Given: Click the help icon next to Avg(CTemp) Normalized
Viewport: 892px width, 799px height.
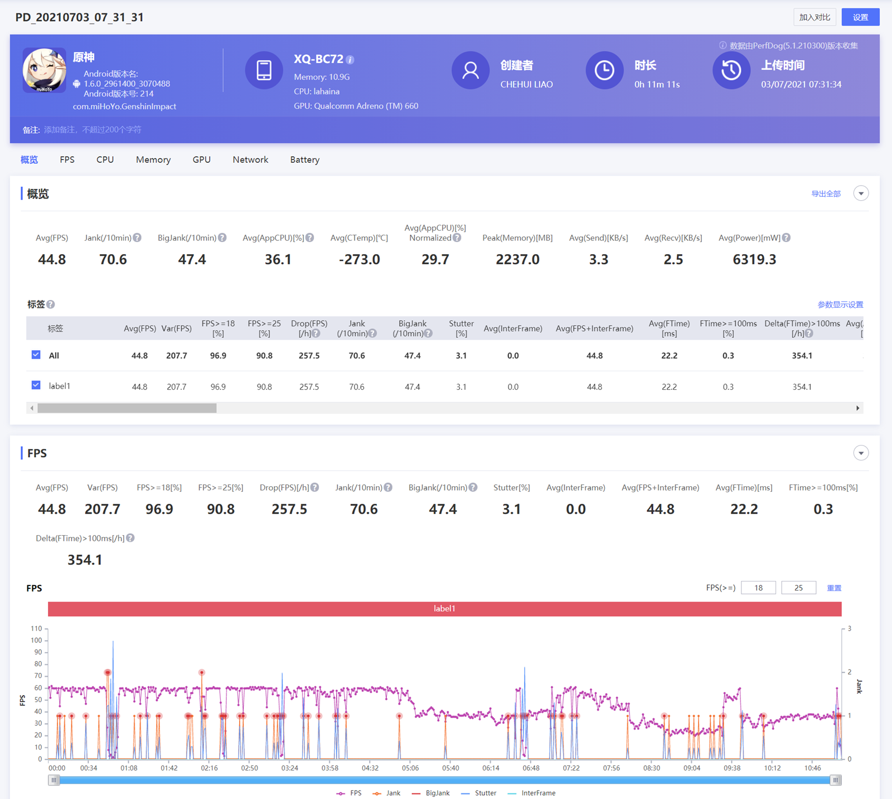Looking at the screenshot, I should tap(457, 238).
